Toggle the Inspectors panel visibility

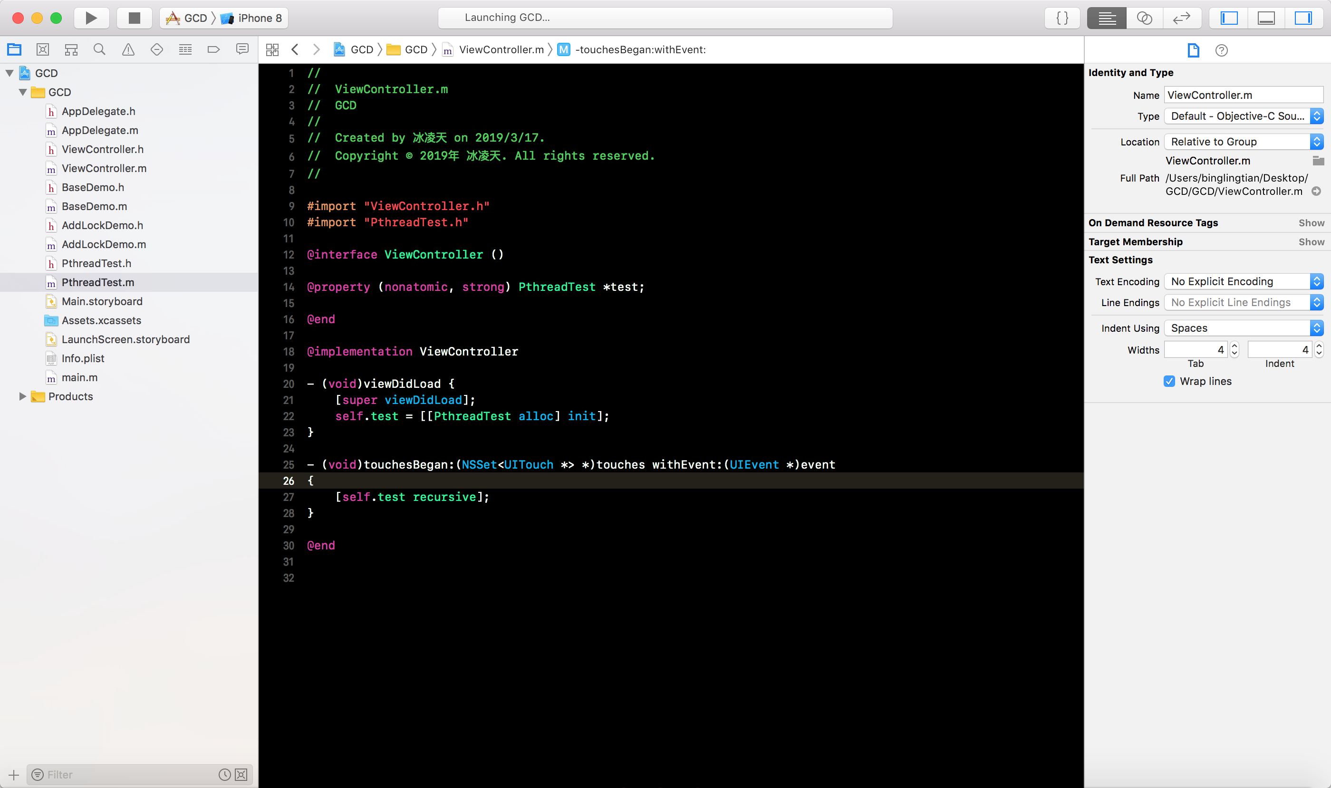click(1303, 18)
